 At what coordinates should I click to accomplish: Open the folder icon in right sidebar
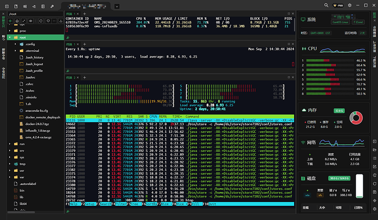[374, 150]
